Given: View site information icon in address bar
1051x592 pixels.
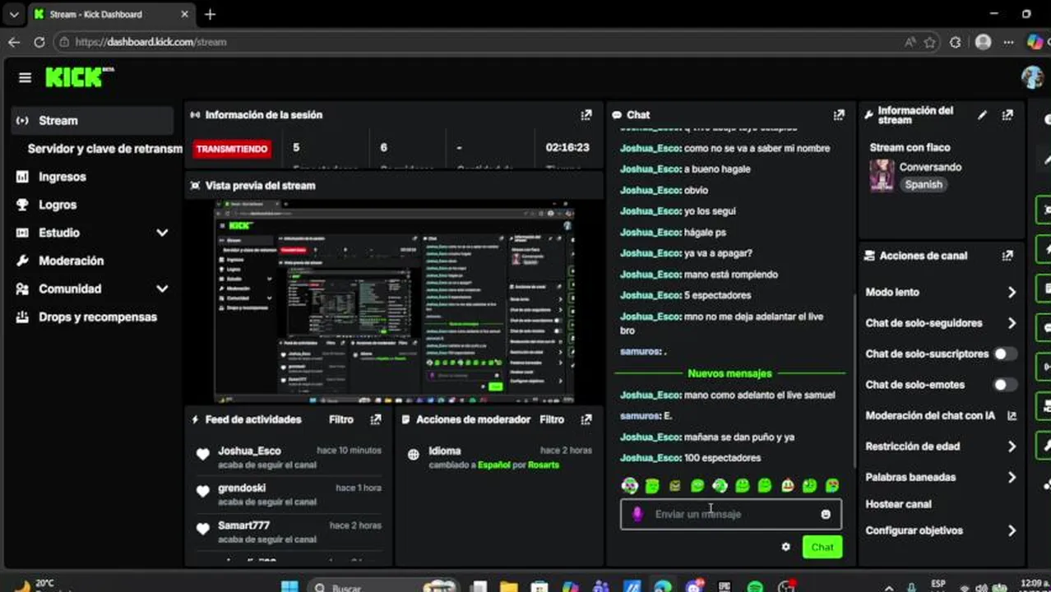Looking at the screenshot, I should pos(64,42).
